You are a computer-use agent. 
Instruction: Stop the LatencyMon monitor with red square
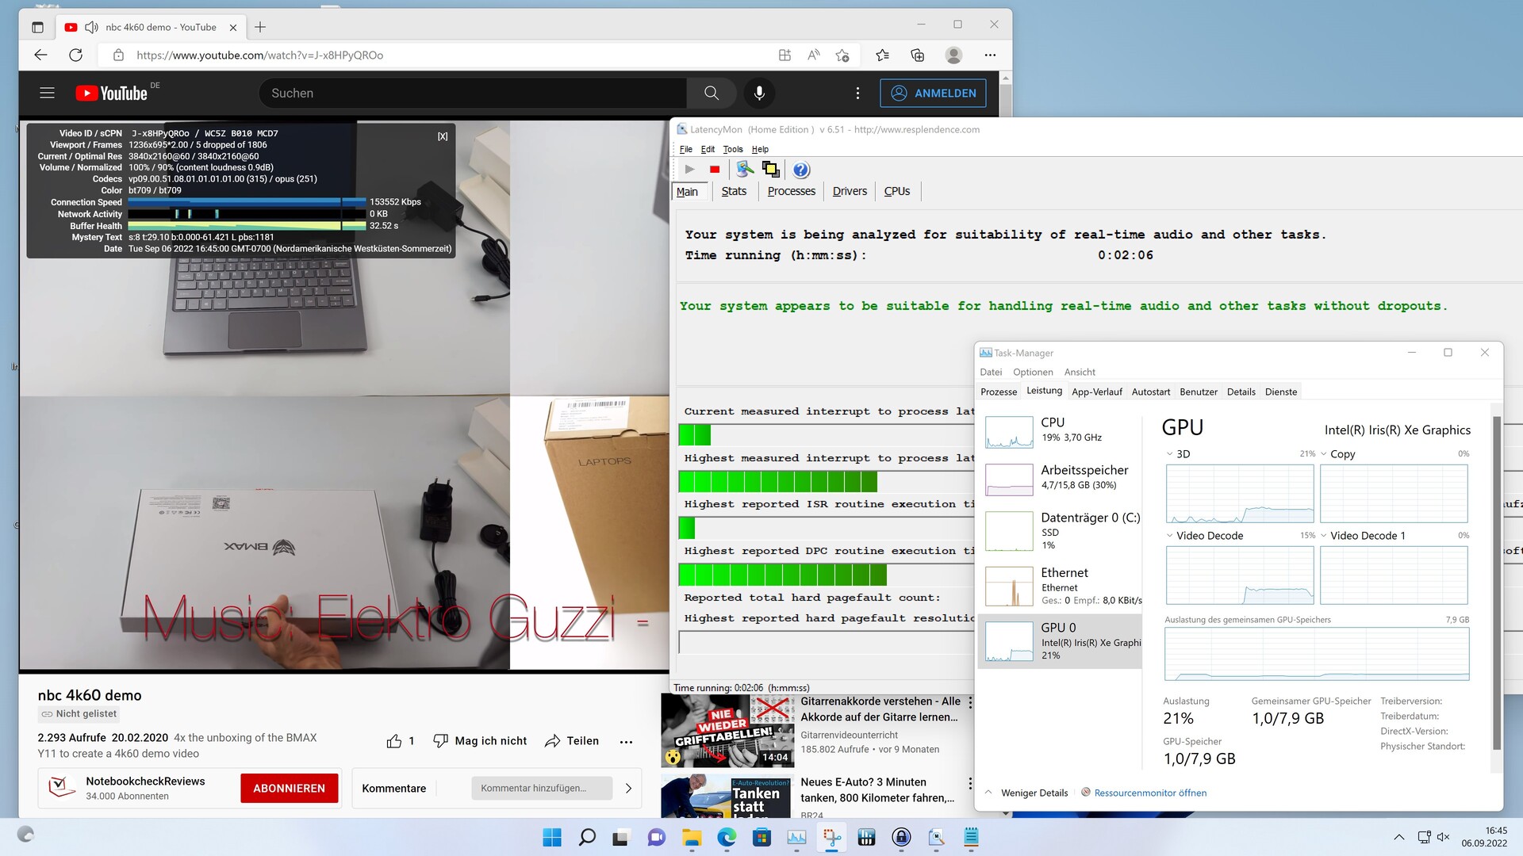[x=714, y=170]
